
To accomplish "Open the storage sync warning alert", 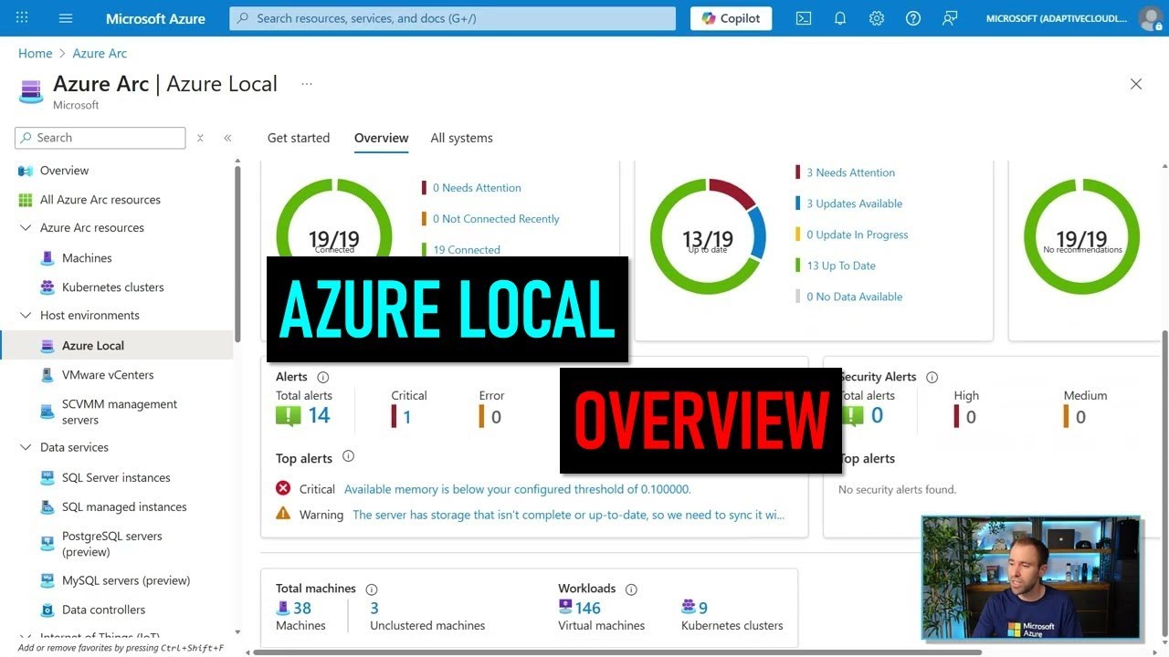I will pyautogui.click(x=568, y=515).
